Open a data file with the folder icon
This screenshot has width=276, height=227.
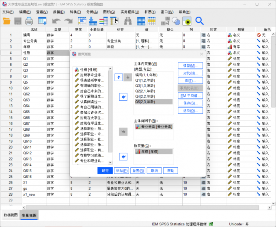pyautogui.click(x=6, y=21)
